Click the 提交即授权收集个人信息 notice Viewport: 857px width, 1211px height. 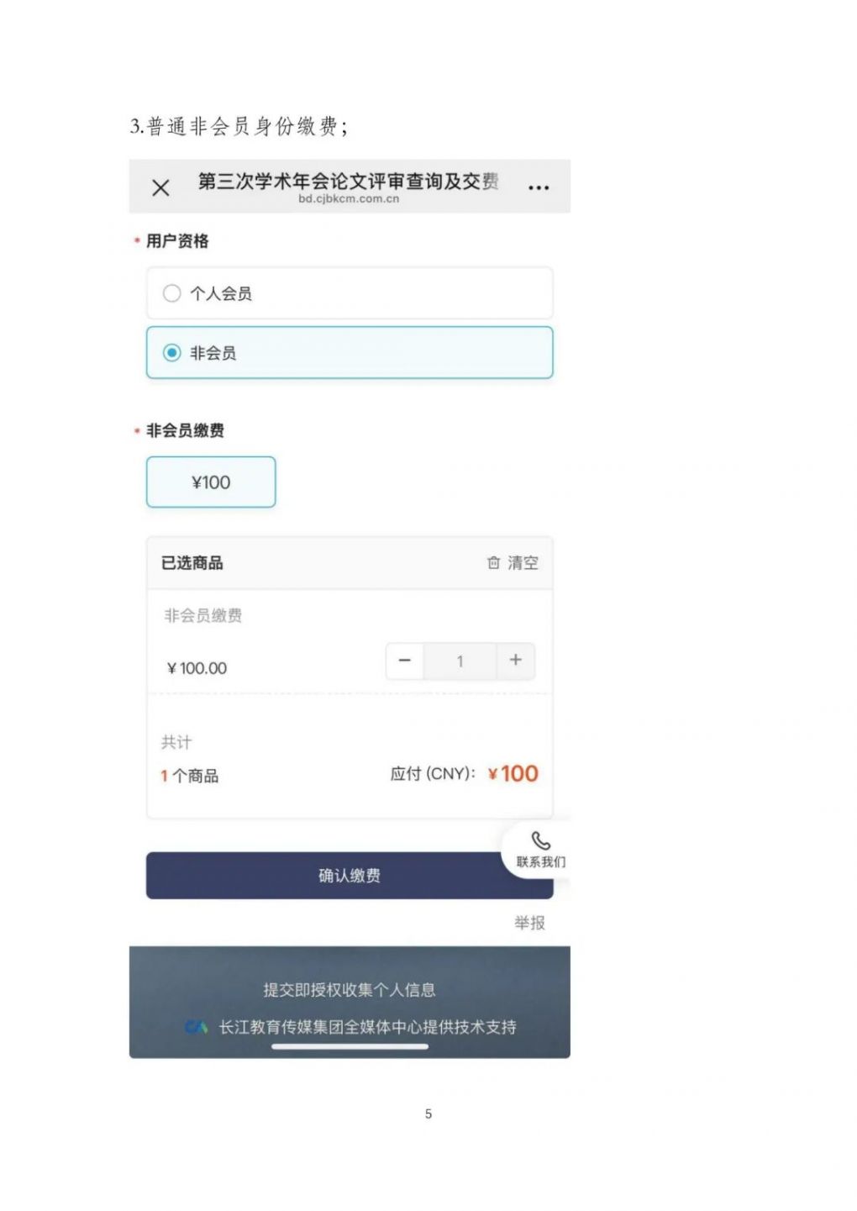click(x=350, y=990)
